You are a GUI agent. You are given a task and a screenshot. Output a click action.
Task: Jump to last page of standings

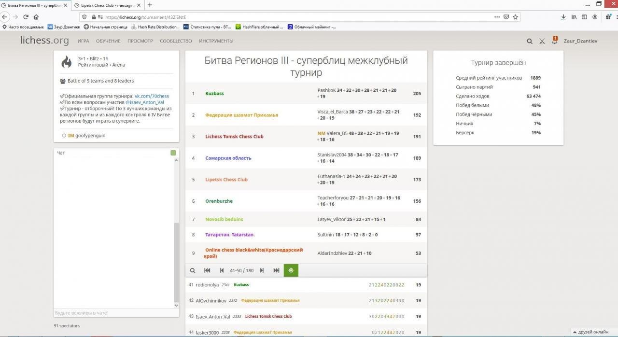click(276, 270)
